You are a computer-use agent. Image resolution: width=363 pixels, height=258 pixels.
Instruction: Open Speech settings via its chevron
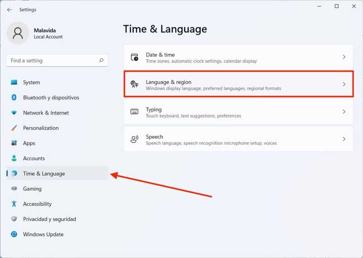(344, 139)
